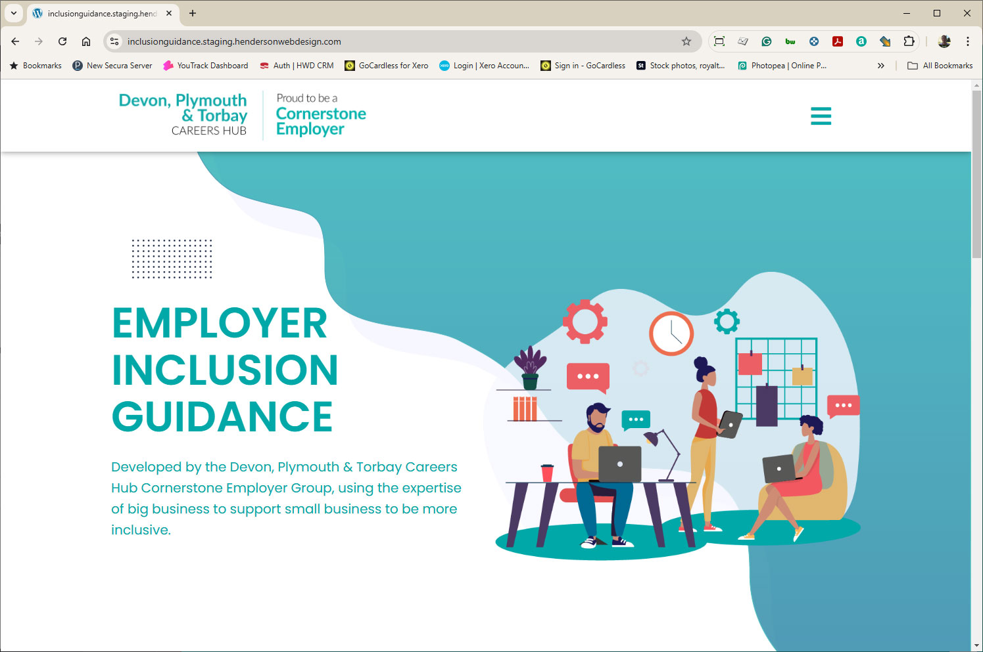This screenshot has height=652, width=983.
Task: Click inside the address bar
Action: click(329, 41)
